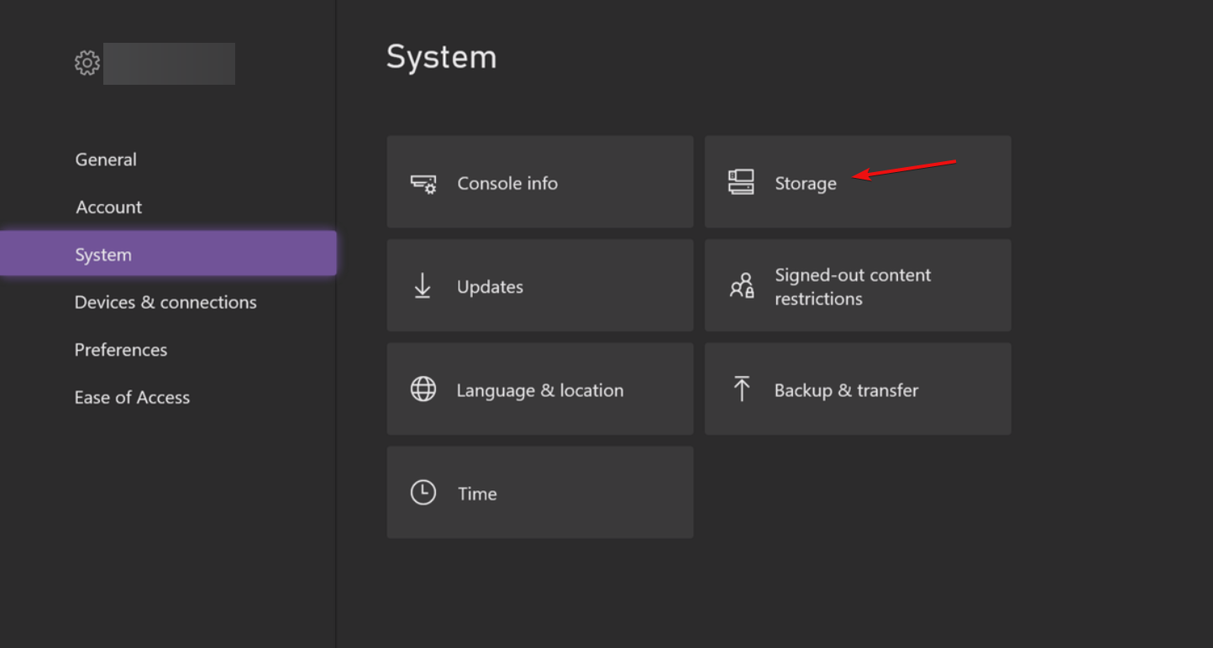
Task: Select the General sidebar entry
Action: coord(106,159)
